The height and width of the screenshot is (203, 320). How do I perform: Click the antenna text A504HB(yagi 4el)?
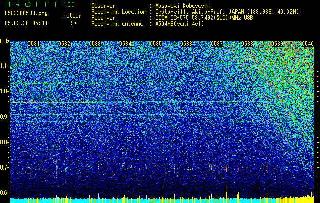[x=180, y=24]
